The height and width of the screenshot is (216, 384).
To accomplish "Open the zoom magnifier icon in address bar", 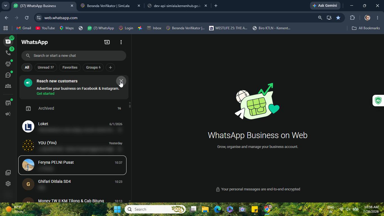I will point(320,18).
